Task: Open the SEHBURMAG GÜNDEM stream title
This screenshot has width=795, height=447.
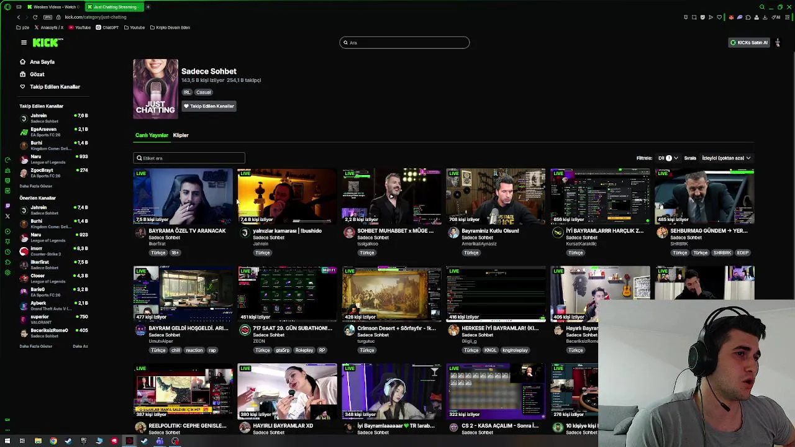Action: pos(709,230)
